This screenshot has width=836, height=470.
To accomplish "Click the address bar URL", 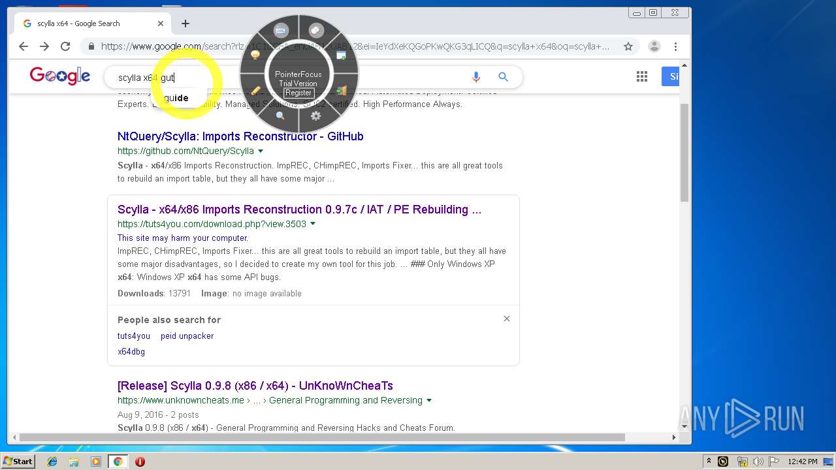I will click(x=355, y=46).
